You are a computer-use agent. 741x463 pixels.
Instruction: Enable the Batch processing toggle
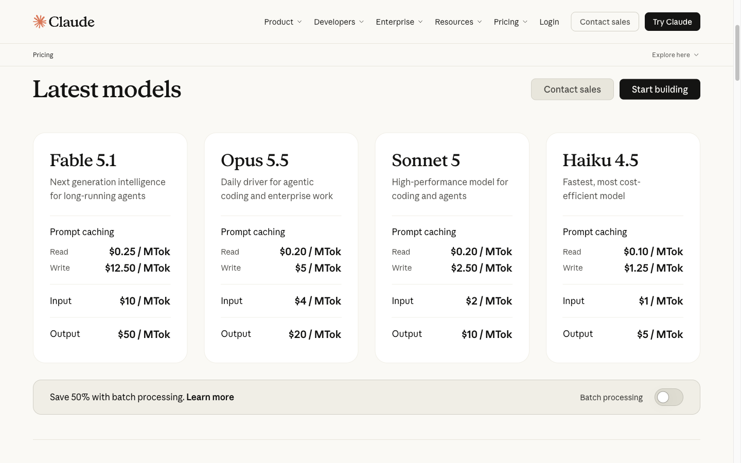pos(668,397)
